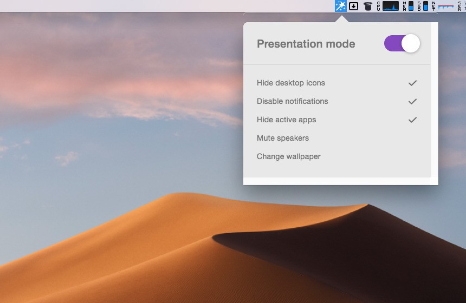Click the Presentation mode heading text

[x=306, y=44]
